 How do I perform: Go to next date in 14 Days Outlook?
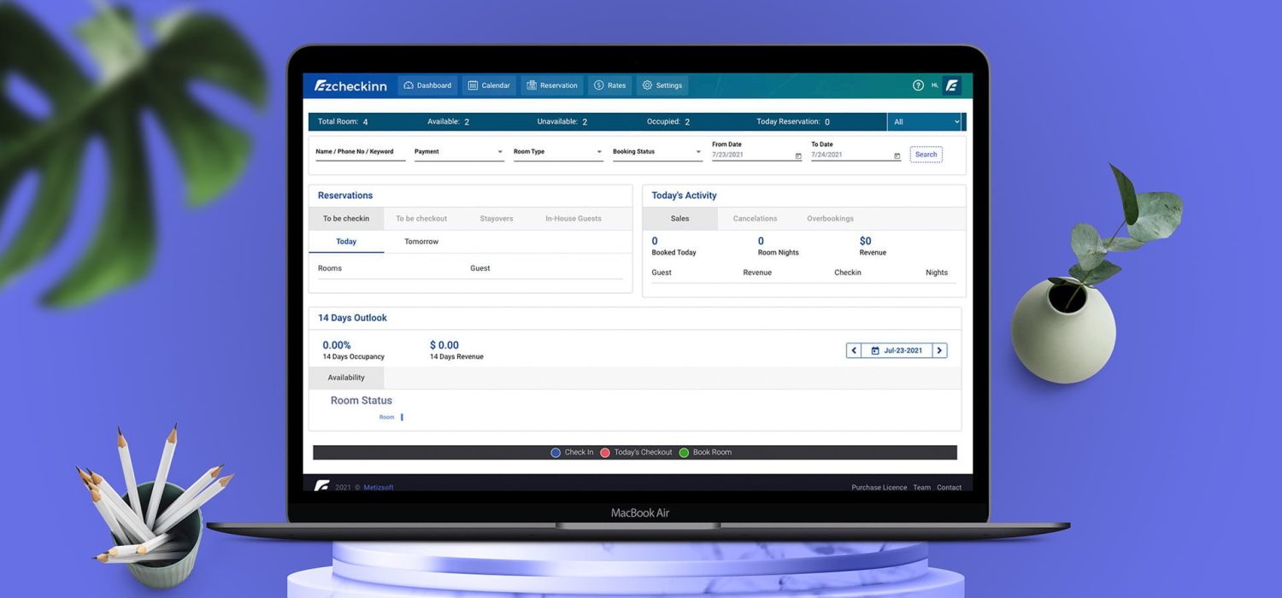[x=939, y=350]
